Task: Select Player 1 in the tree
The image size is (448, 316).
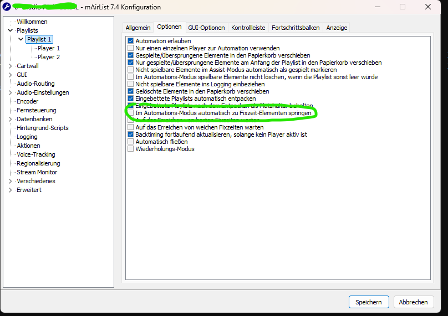Action: point(49,48)
